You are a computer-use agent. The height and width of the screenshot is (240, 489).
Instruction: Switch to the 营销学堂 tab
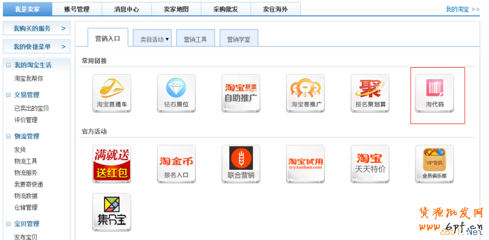point(238,38)
